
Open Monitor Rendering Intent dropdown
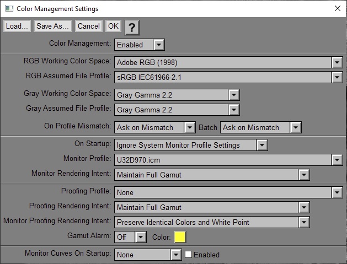click(x=303, y=175)
